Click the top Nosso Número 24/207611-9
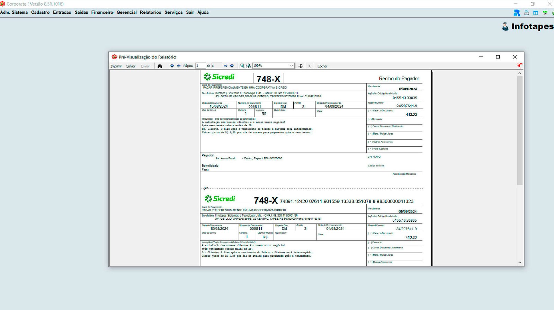Viewport: 554px width, 310px height. coord(406,106)
